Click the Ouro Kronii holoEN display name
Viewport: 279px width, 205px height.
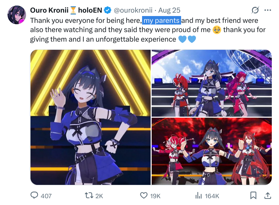(66, 10)
